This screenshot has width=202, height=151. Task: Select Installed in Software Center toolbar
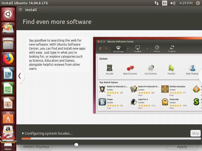coord(138,49)
